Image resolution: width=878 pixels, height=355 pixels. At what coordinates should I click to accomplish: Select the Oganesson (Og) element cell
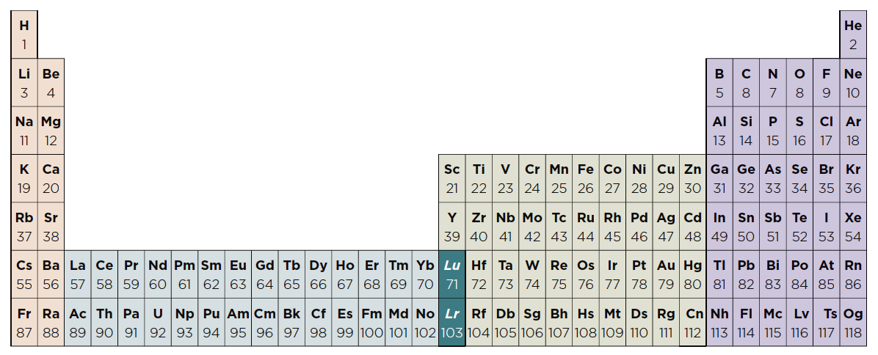853,322
